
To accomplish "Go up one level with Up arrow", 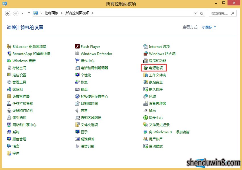I will [x=29, y=13].
